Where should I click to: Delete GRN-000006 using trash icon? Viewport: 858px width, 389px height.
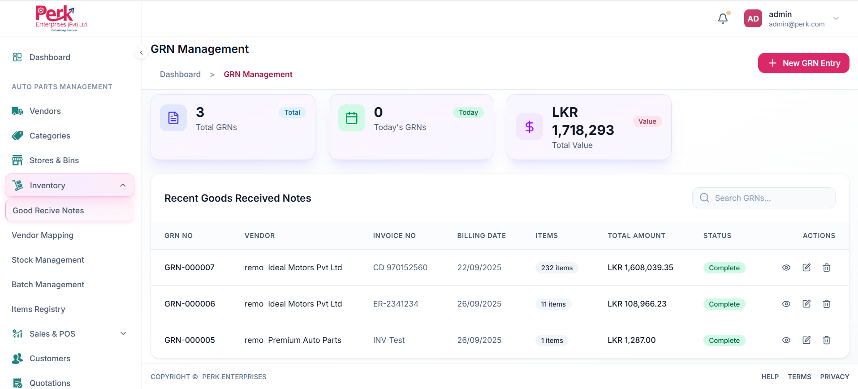click(x=827, y=304)
